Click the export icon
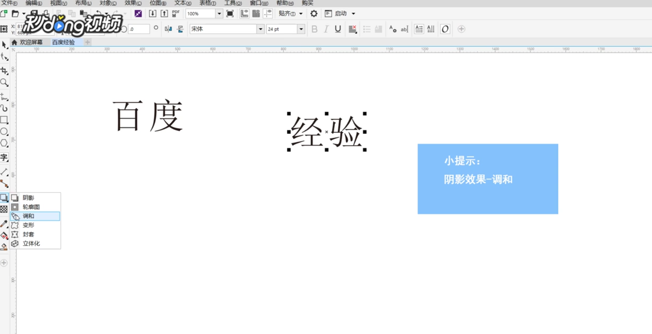The image size is (652, 334). click(164, 14)
